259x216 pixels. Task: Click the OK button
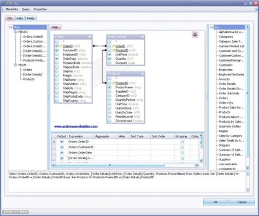[x=215, y=202]
